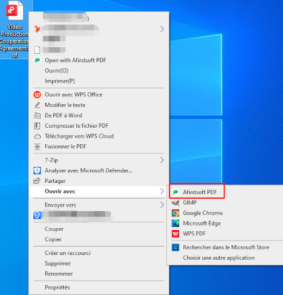Click the orange bird icon near the menu top
283x295 pixels.
coord(37,29)
